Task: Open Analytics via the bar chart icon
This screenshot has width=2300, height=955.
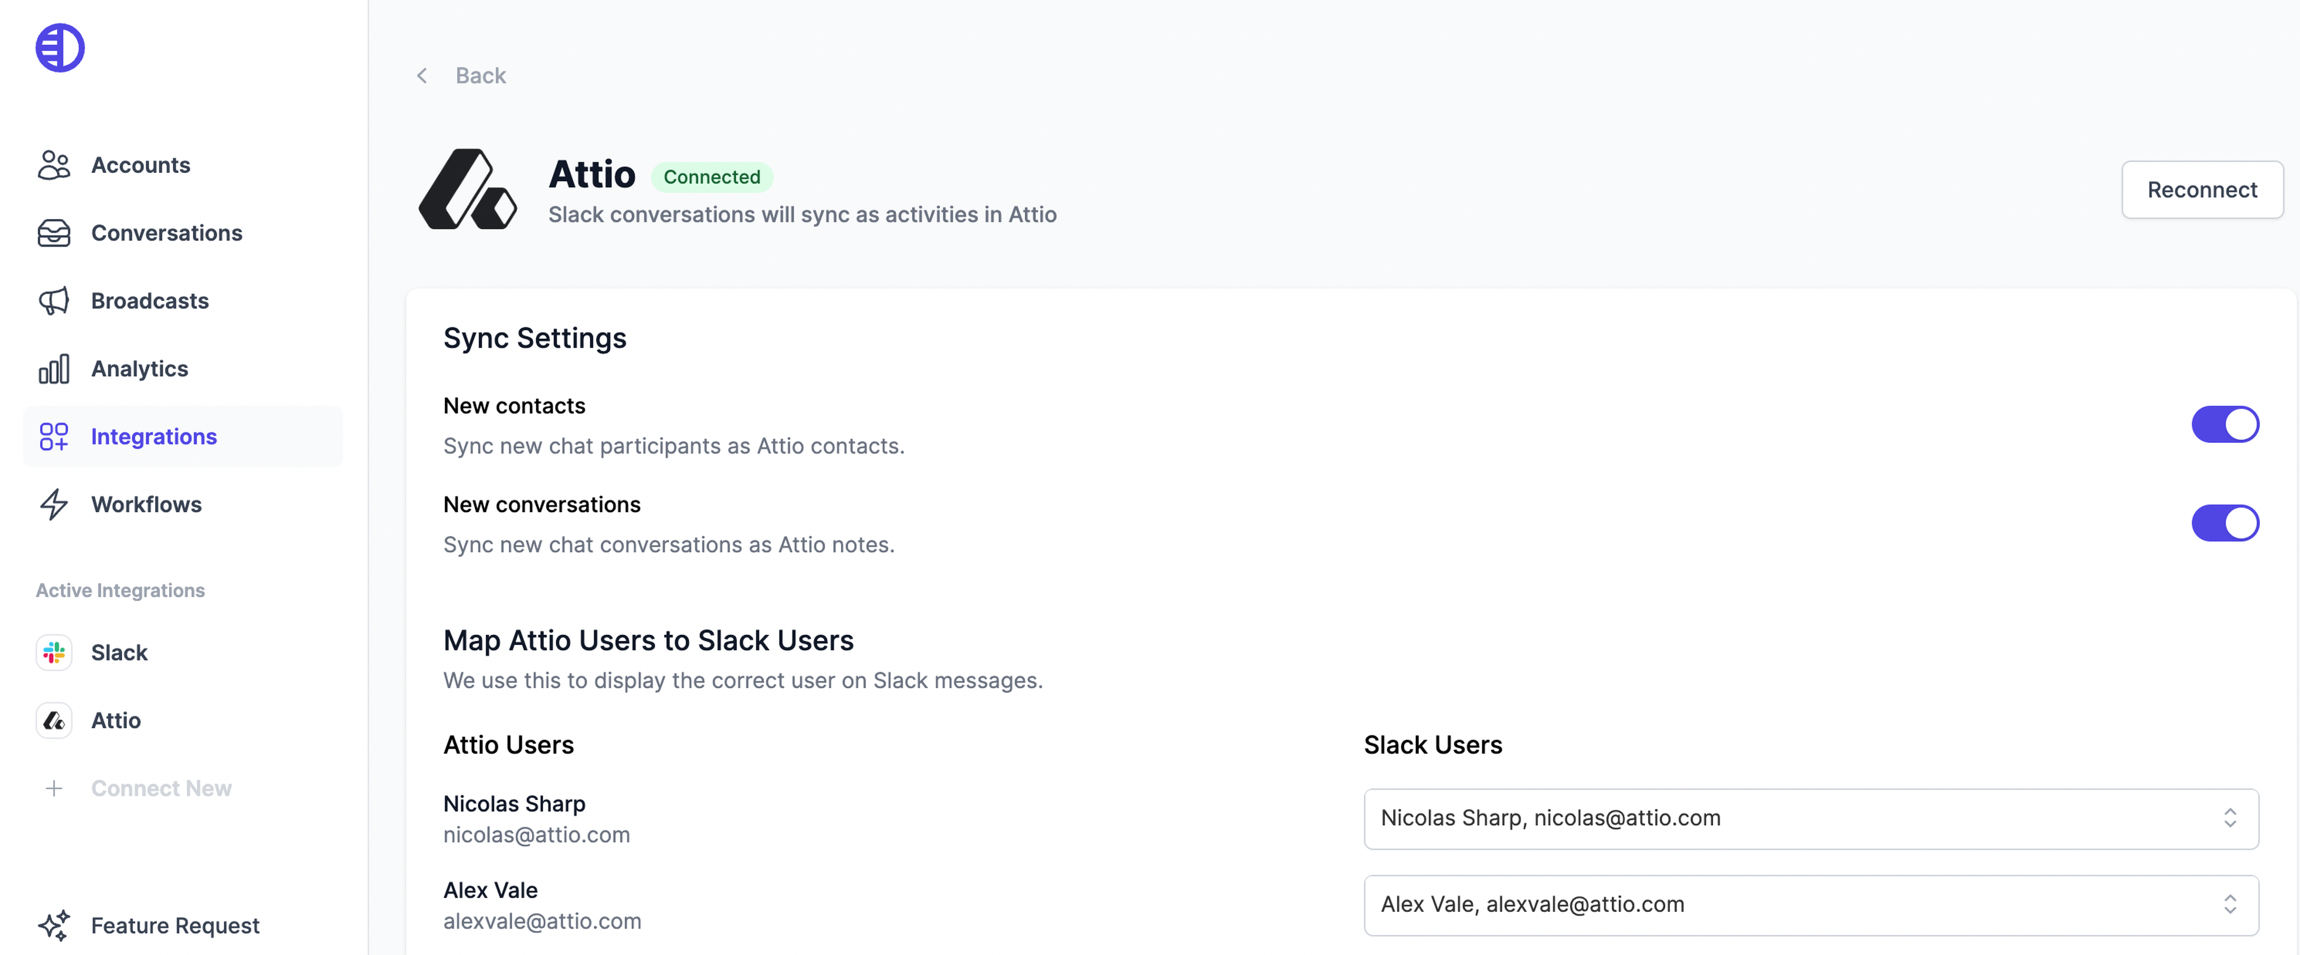Action: pos(53,368)
